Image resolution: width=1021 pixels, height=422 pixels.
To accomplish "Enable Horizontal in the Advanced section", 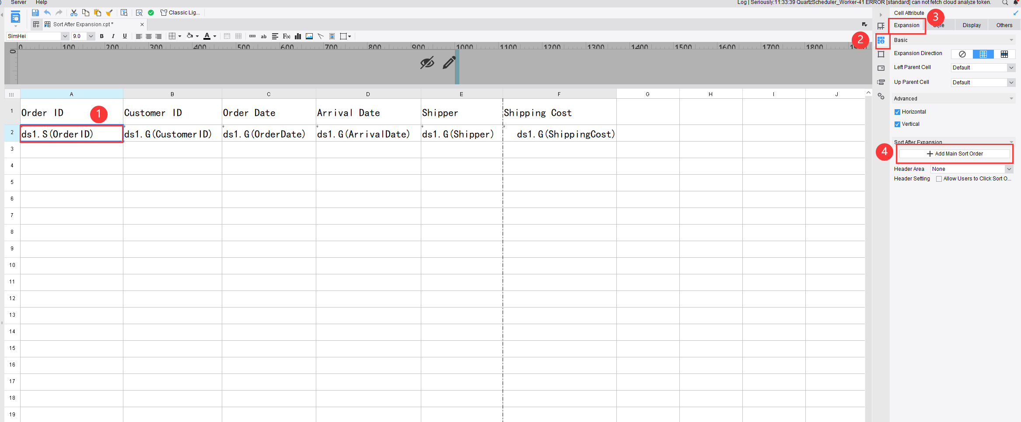I will (898, 111).
